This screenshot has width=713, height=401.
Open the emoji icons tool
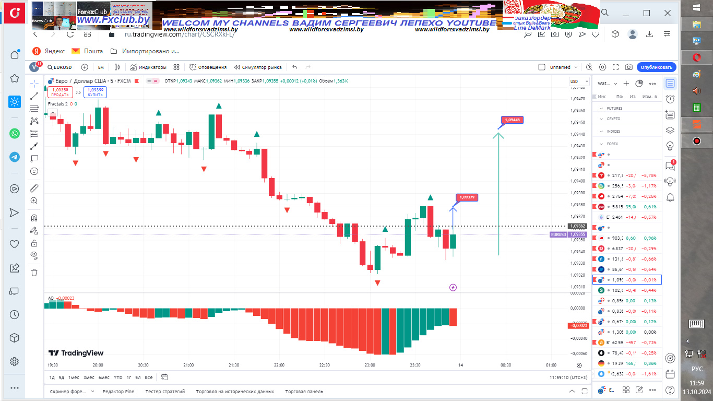34,171
